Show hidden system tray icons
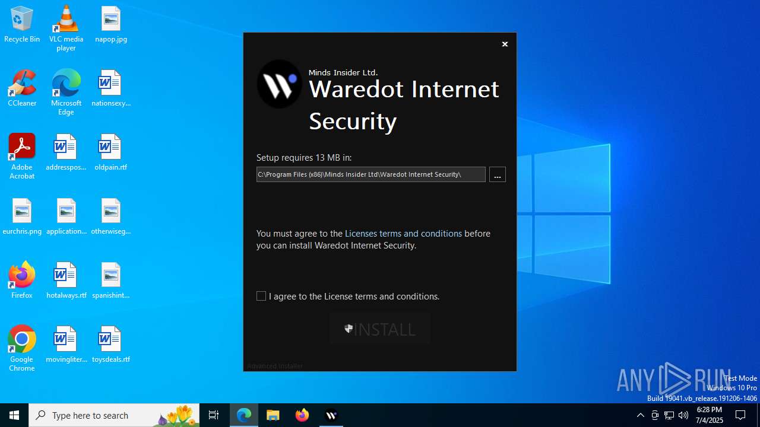Image resolution: width=760 pixels, height=427 pixels. tap(640, 415)
